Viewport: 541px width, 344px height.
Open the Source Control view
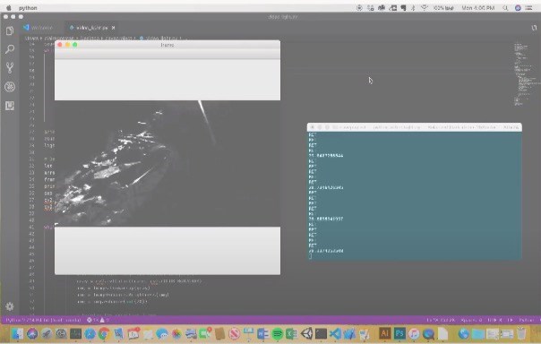coord(10,68)
